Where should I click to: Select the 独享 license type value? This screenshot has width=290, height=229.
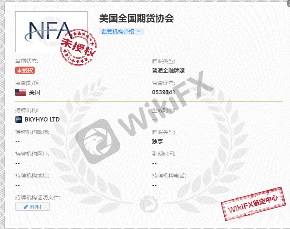(157, 141)
